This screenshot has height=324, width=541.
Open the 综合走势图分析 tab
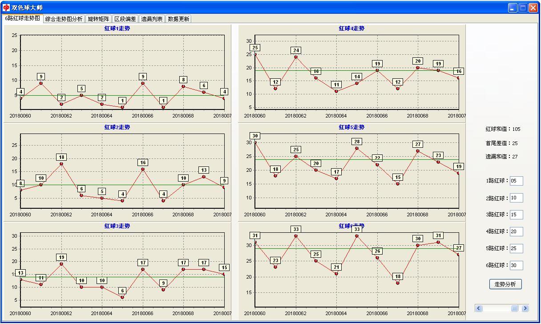[64, 19]
